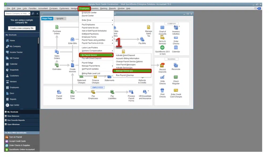
Task: Click the Create Invoices icon
Action: point(72,65)
